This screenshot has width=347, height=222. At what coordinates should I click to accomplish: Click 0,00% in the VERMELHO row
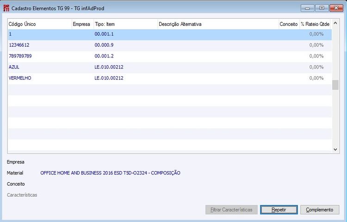[x=316, y=78]
